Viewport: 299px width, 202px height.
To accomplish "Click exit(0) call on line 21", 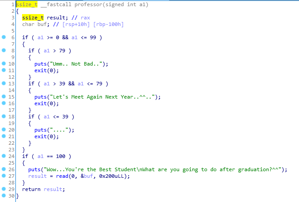I will tap(47, 136).
